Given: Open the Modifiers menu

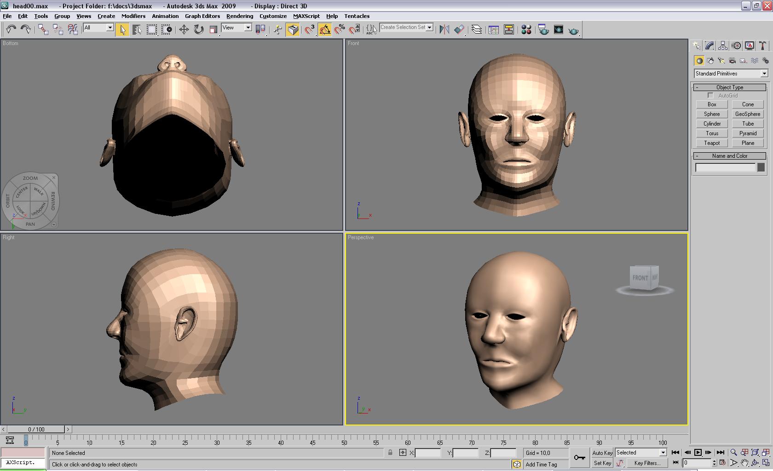Looking at the screenshot, I should point(133,16).
